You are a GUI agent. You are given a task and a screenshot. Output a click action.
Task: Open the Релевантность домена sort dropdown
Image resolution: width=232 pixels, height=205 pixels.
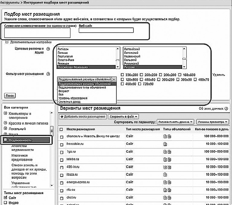175,122
